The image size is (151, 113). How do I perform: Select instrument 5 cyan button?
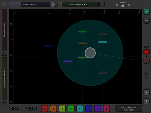click(80, 109)
